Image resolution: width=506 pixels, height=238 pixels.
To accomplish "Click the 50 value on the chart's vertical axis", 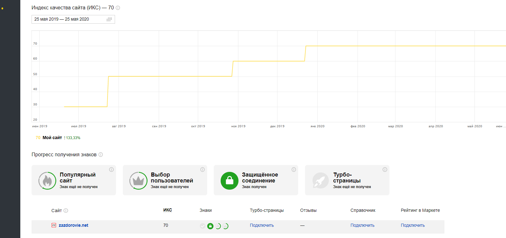I will click(35, 74).
